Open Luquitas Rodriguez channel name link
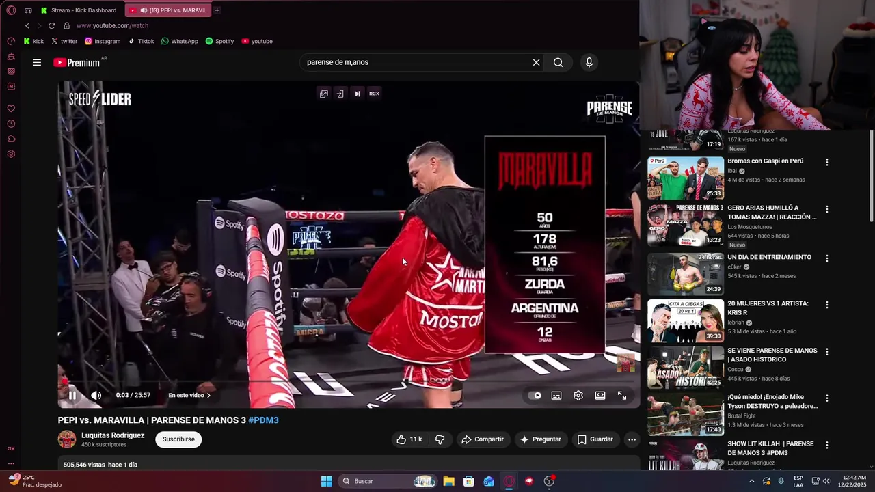 pos(113,435)
